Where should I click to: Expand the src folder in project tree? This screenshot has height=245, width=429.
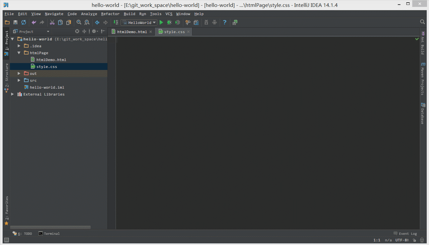[19, 80]
